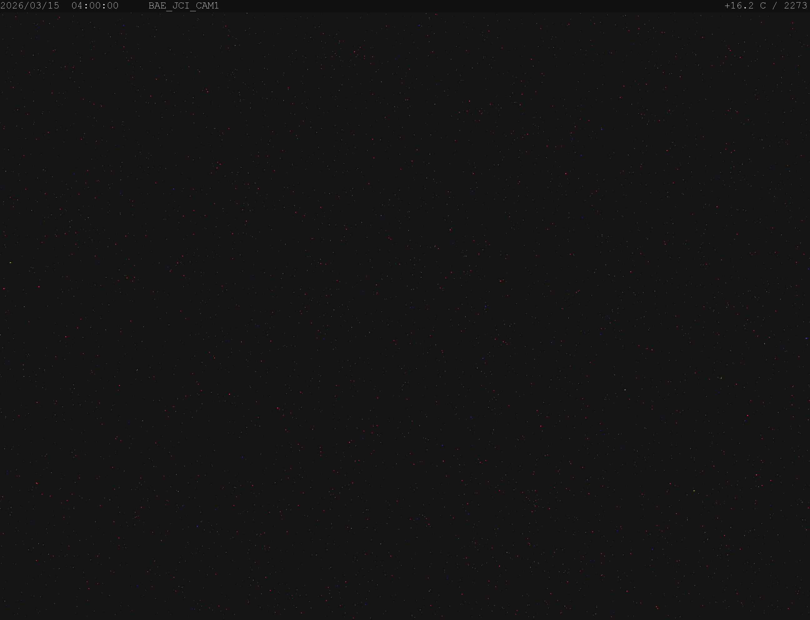Screen dimensions: 810x620
Task: Click the seconds field of the time overlay
Action: (112, 6)
